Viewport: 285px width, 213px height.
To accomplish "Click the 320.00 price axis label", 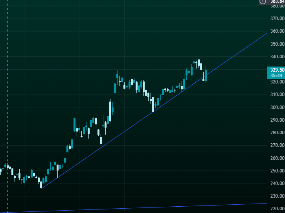I will [x=278, y=82].
